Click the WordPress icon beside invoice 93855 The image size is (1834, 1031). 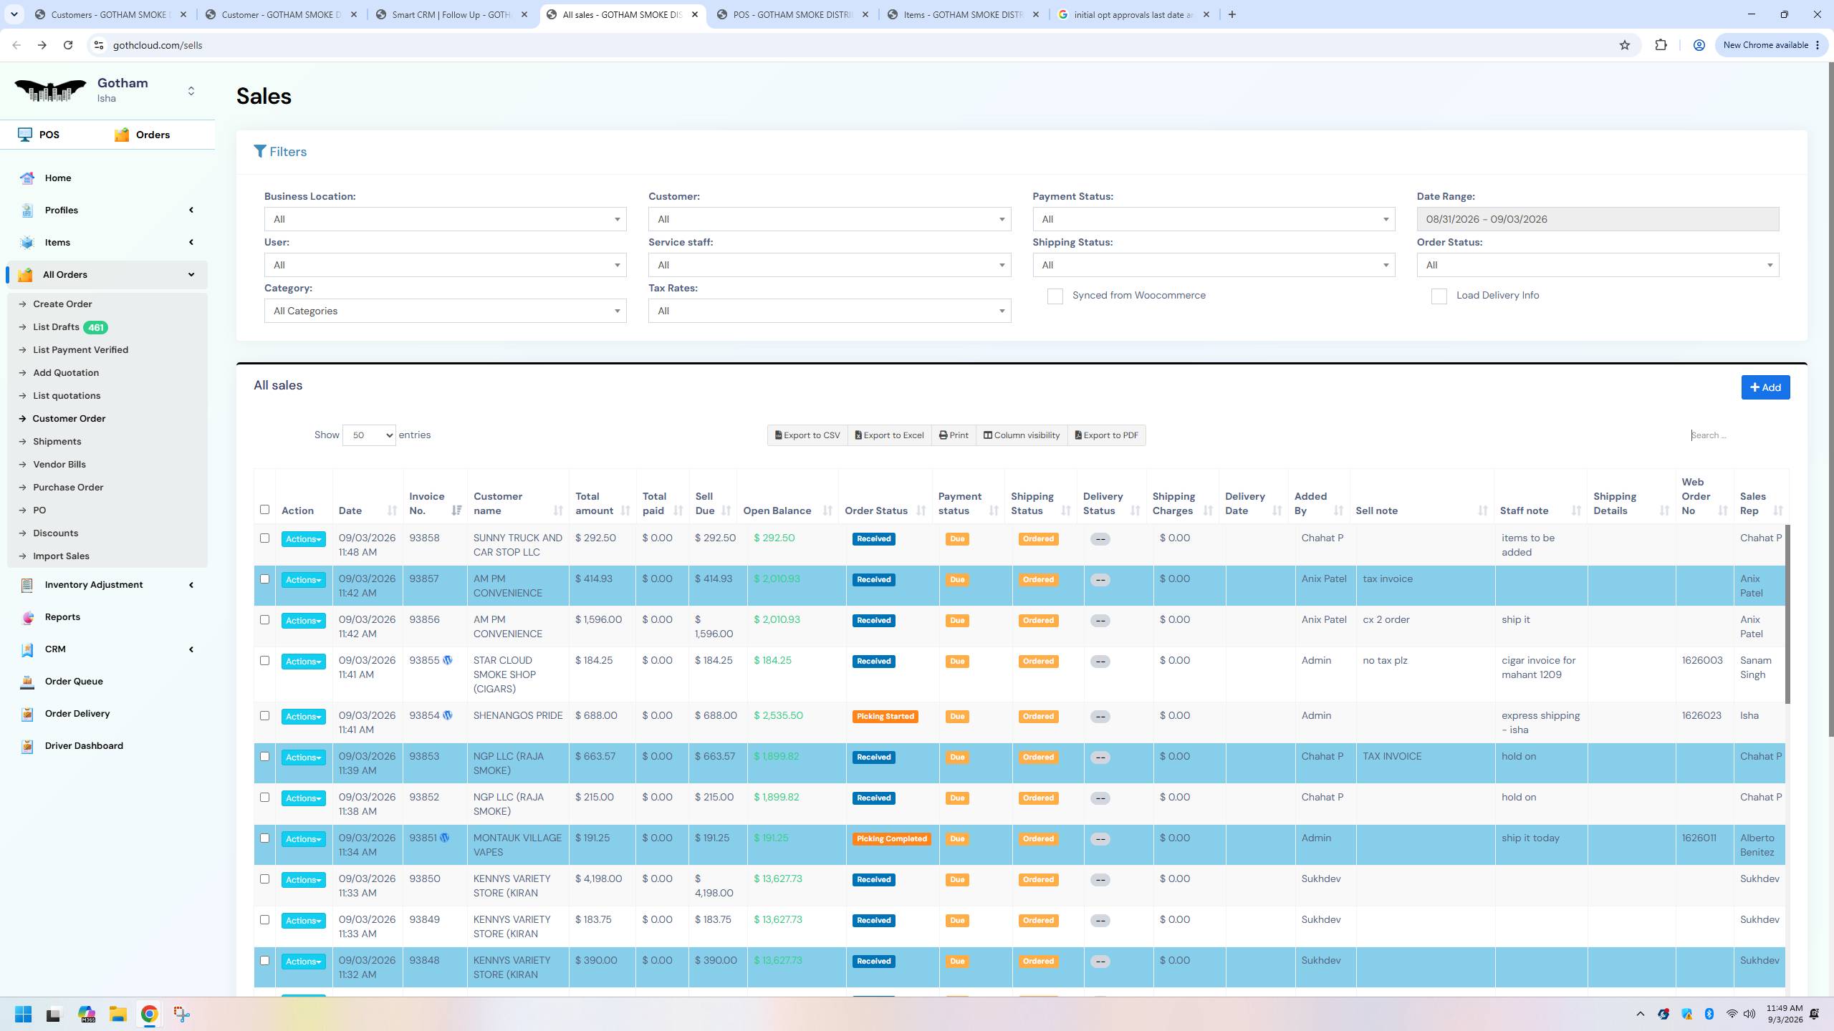click(448, 660)
